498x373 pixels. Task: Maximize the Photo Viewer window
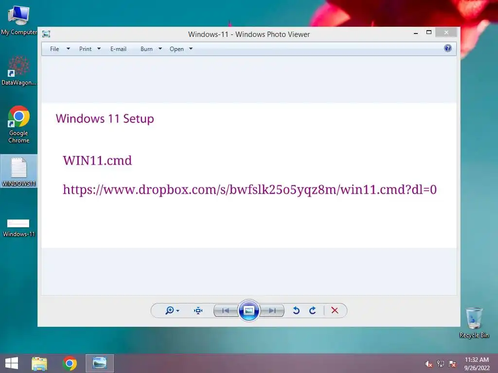click(x=429, y=33)
